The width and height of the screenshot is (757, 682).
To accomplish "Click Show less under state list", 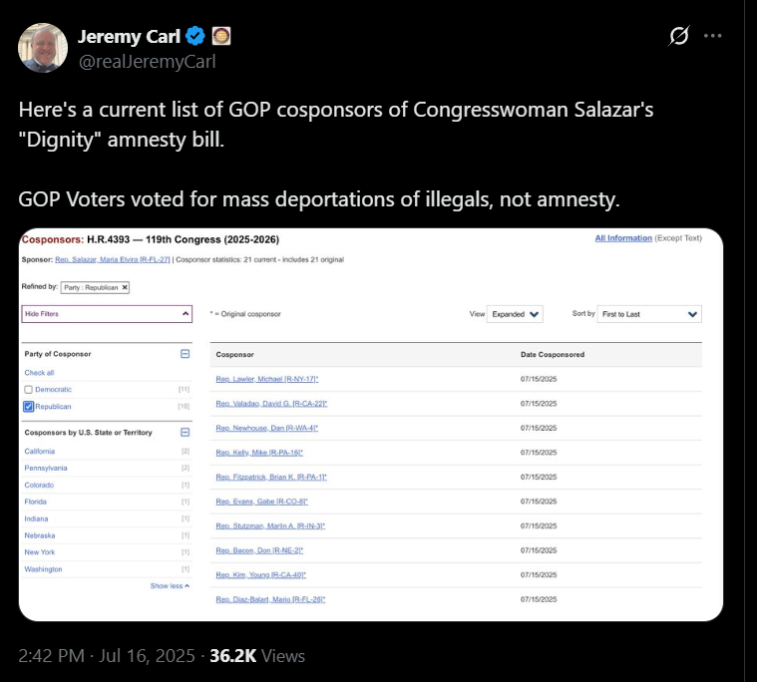I will pos(170,586).
